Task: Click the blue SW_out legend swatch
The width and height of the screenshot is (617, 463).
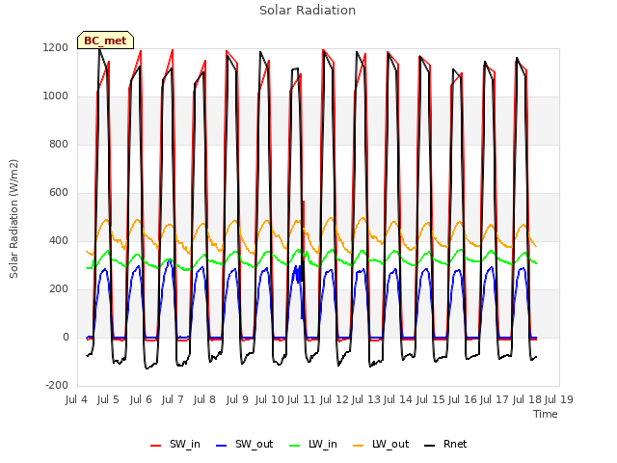Action: [222, 446]
